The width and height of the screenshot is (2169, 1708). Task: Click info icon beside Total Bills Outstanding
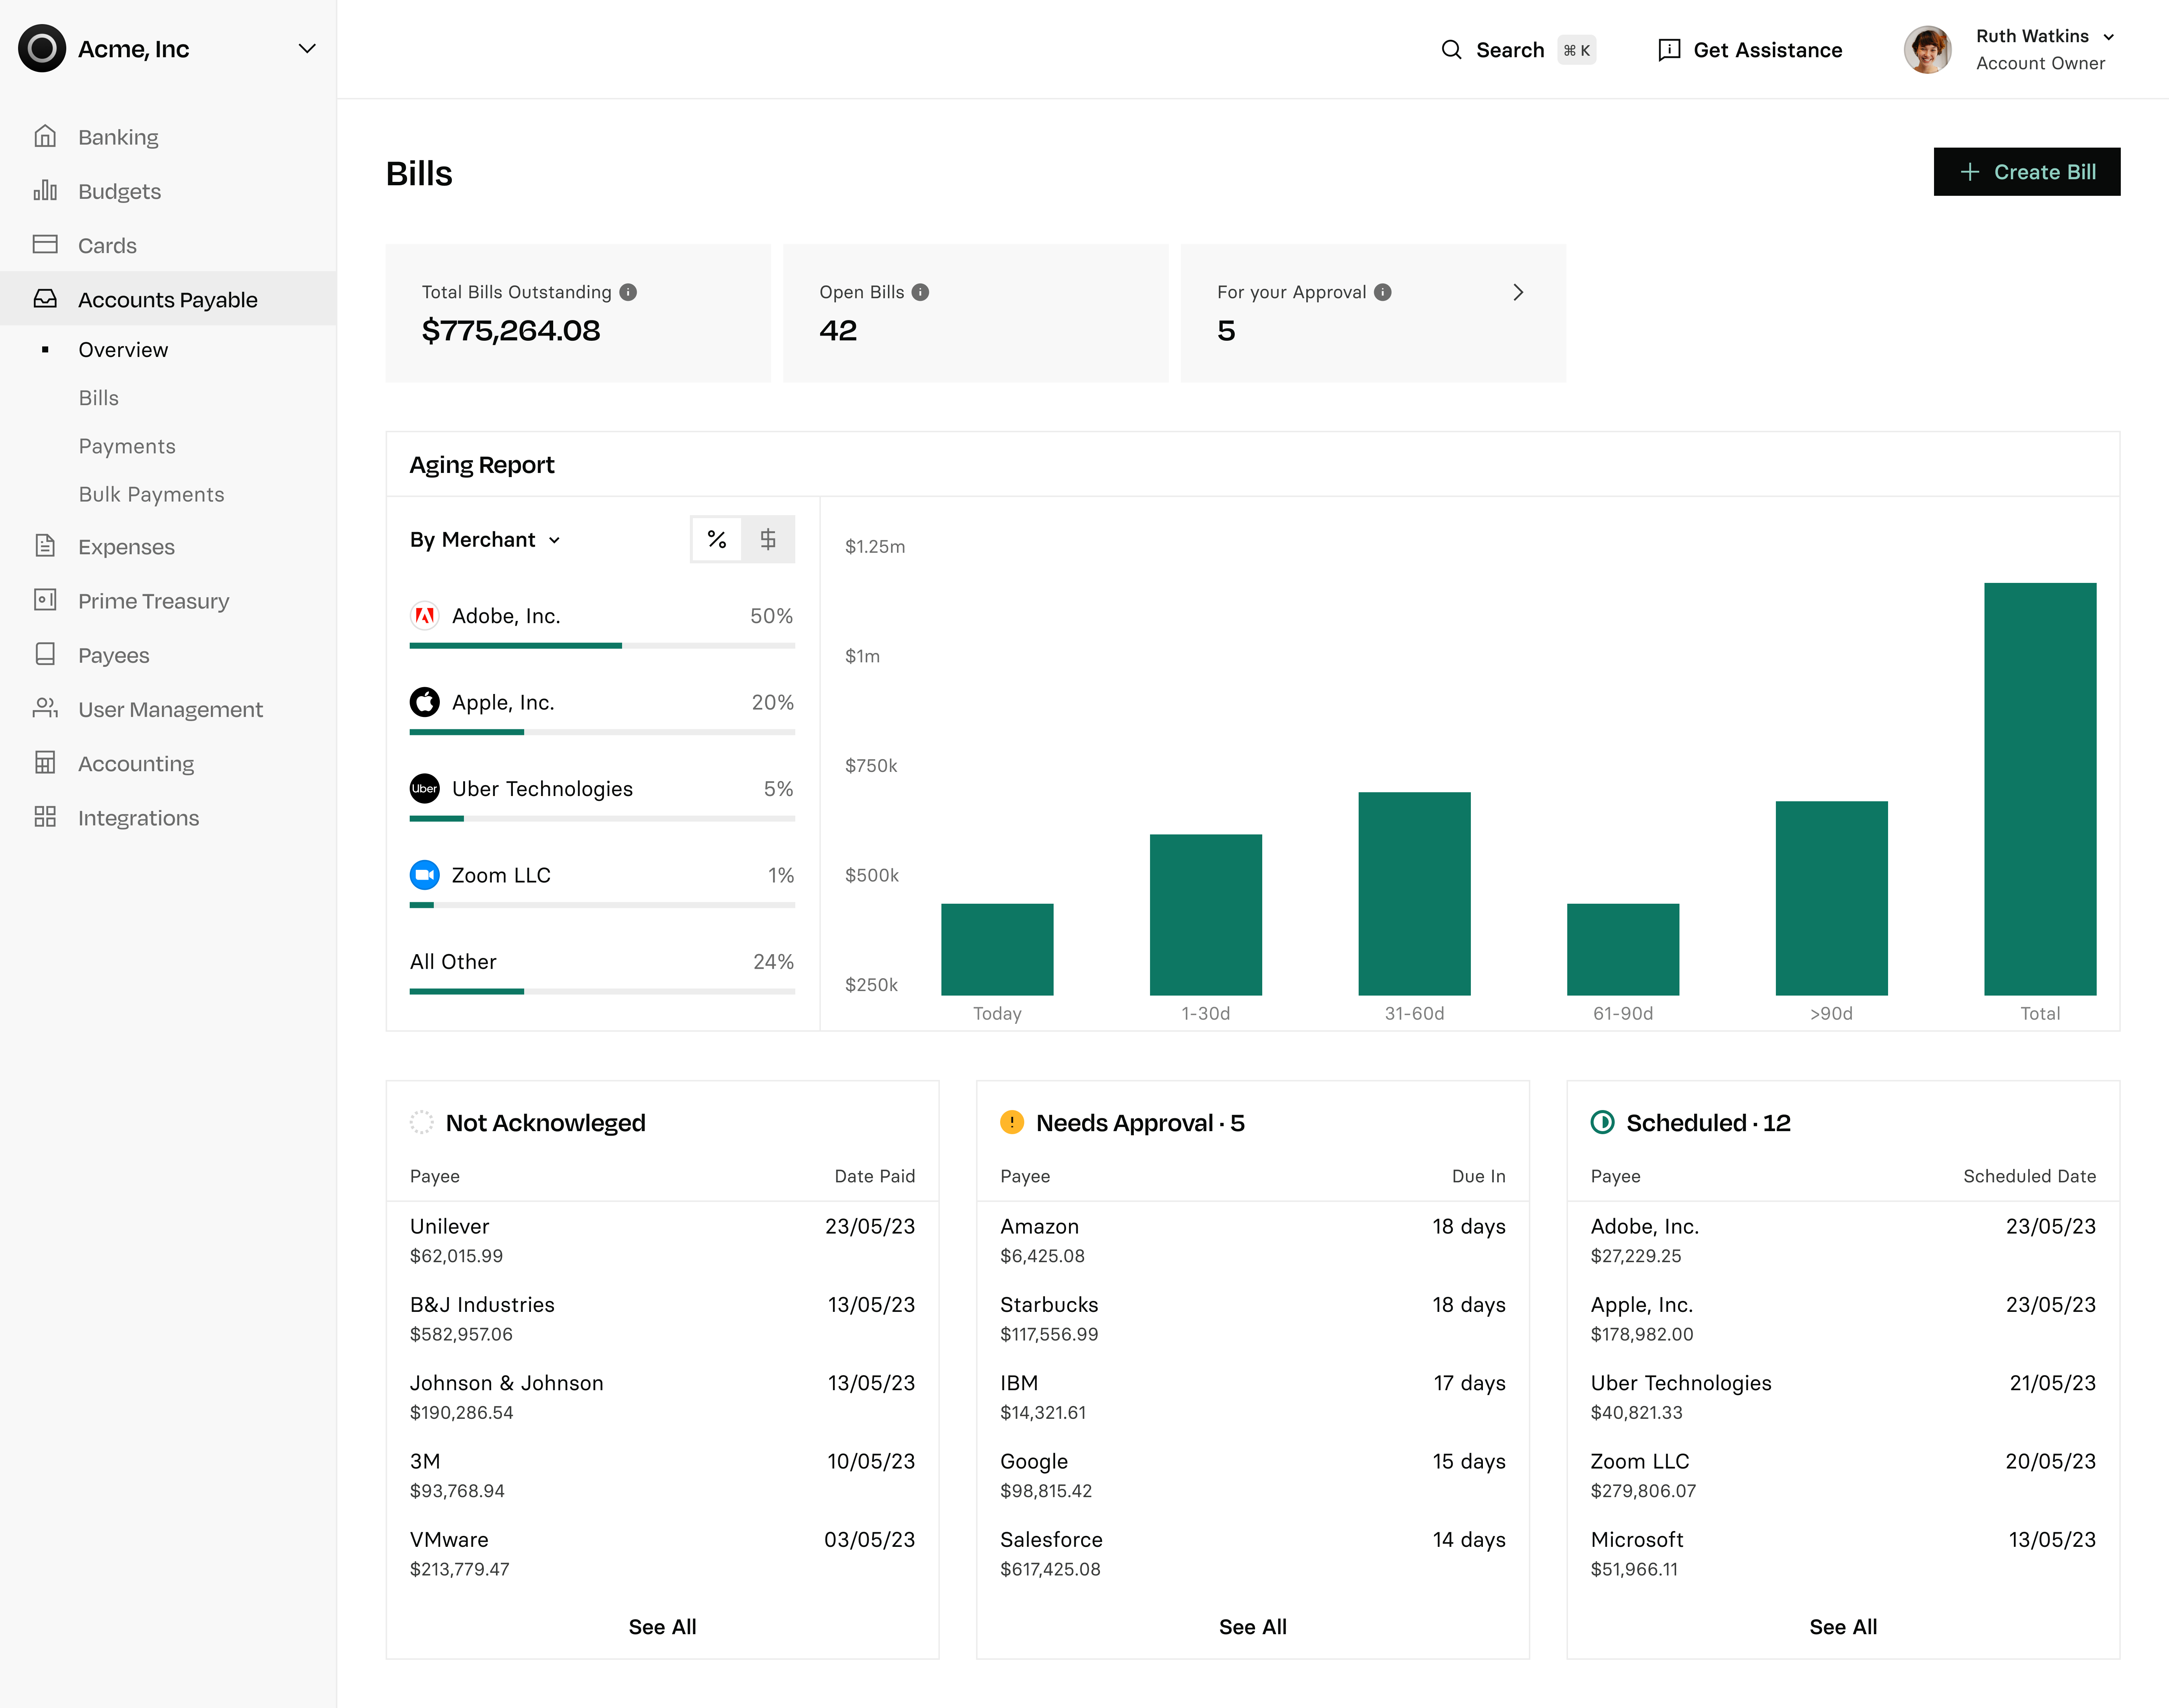pos(628,292)
